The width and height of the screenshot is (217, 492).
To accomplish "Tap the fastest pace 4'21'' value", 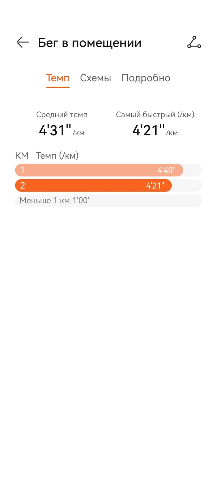I will tap(148, 130).
